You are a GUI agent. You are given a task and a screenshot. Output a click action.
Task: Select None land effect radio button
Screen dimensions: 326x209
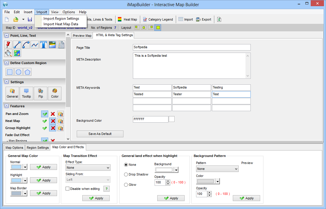pos(126,165)
